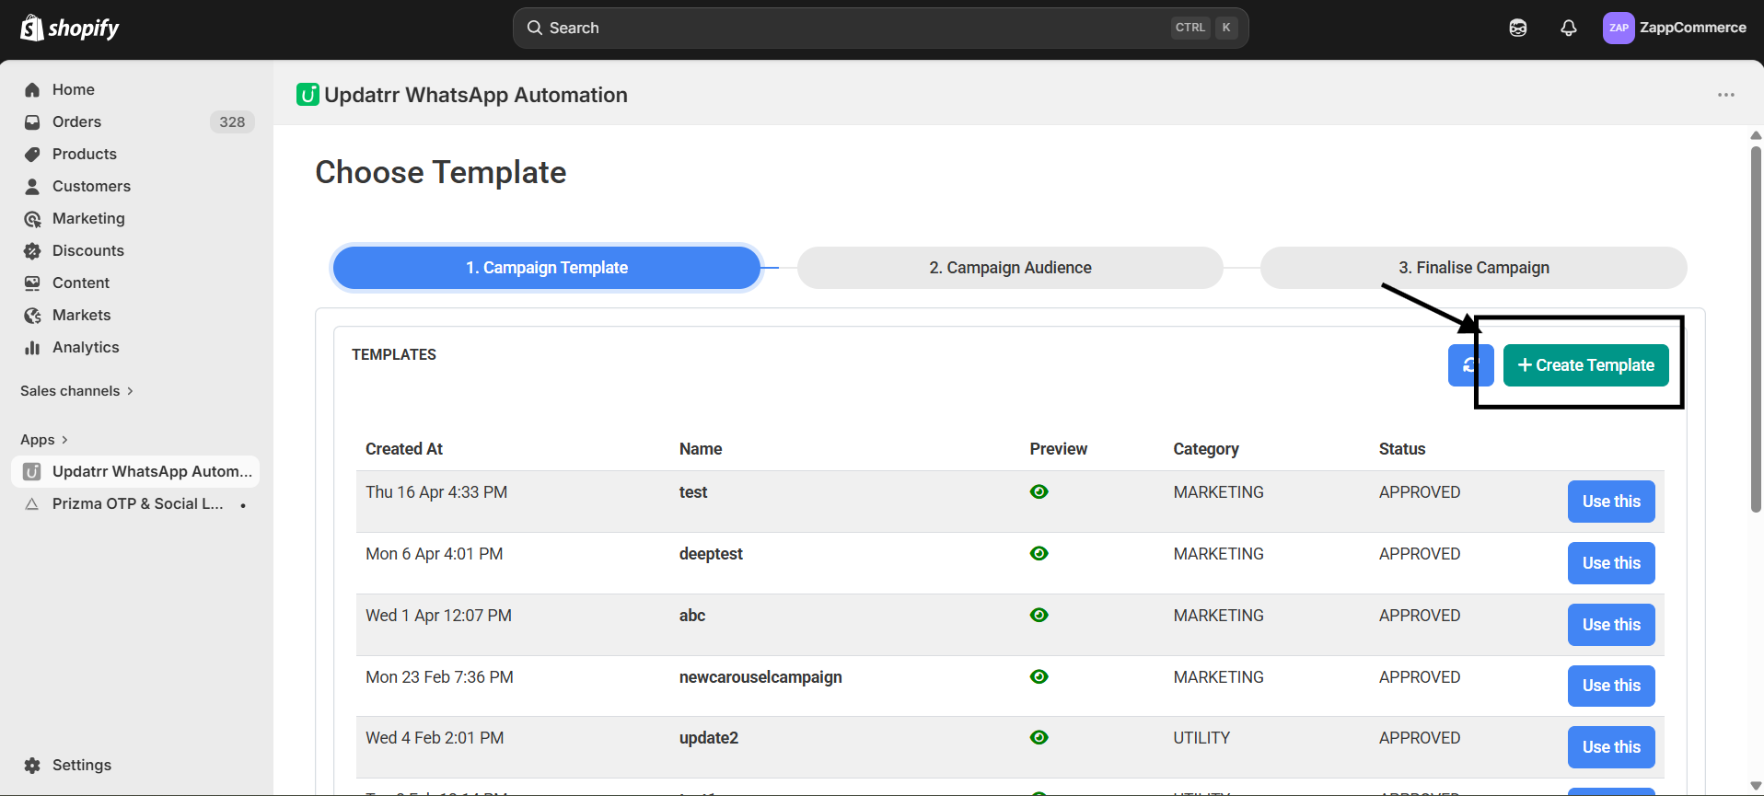Image resolution: width=1764 pixels, height=796 pixels.
Task: Open the three-dot app options menu
Action: (x=1725, y=95)
